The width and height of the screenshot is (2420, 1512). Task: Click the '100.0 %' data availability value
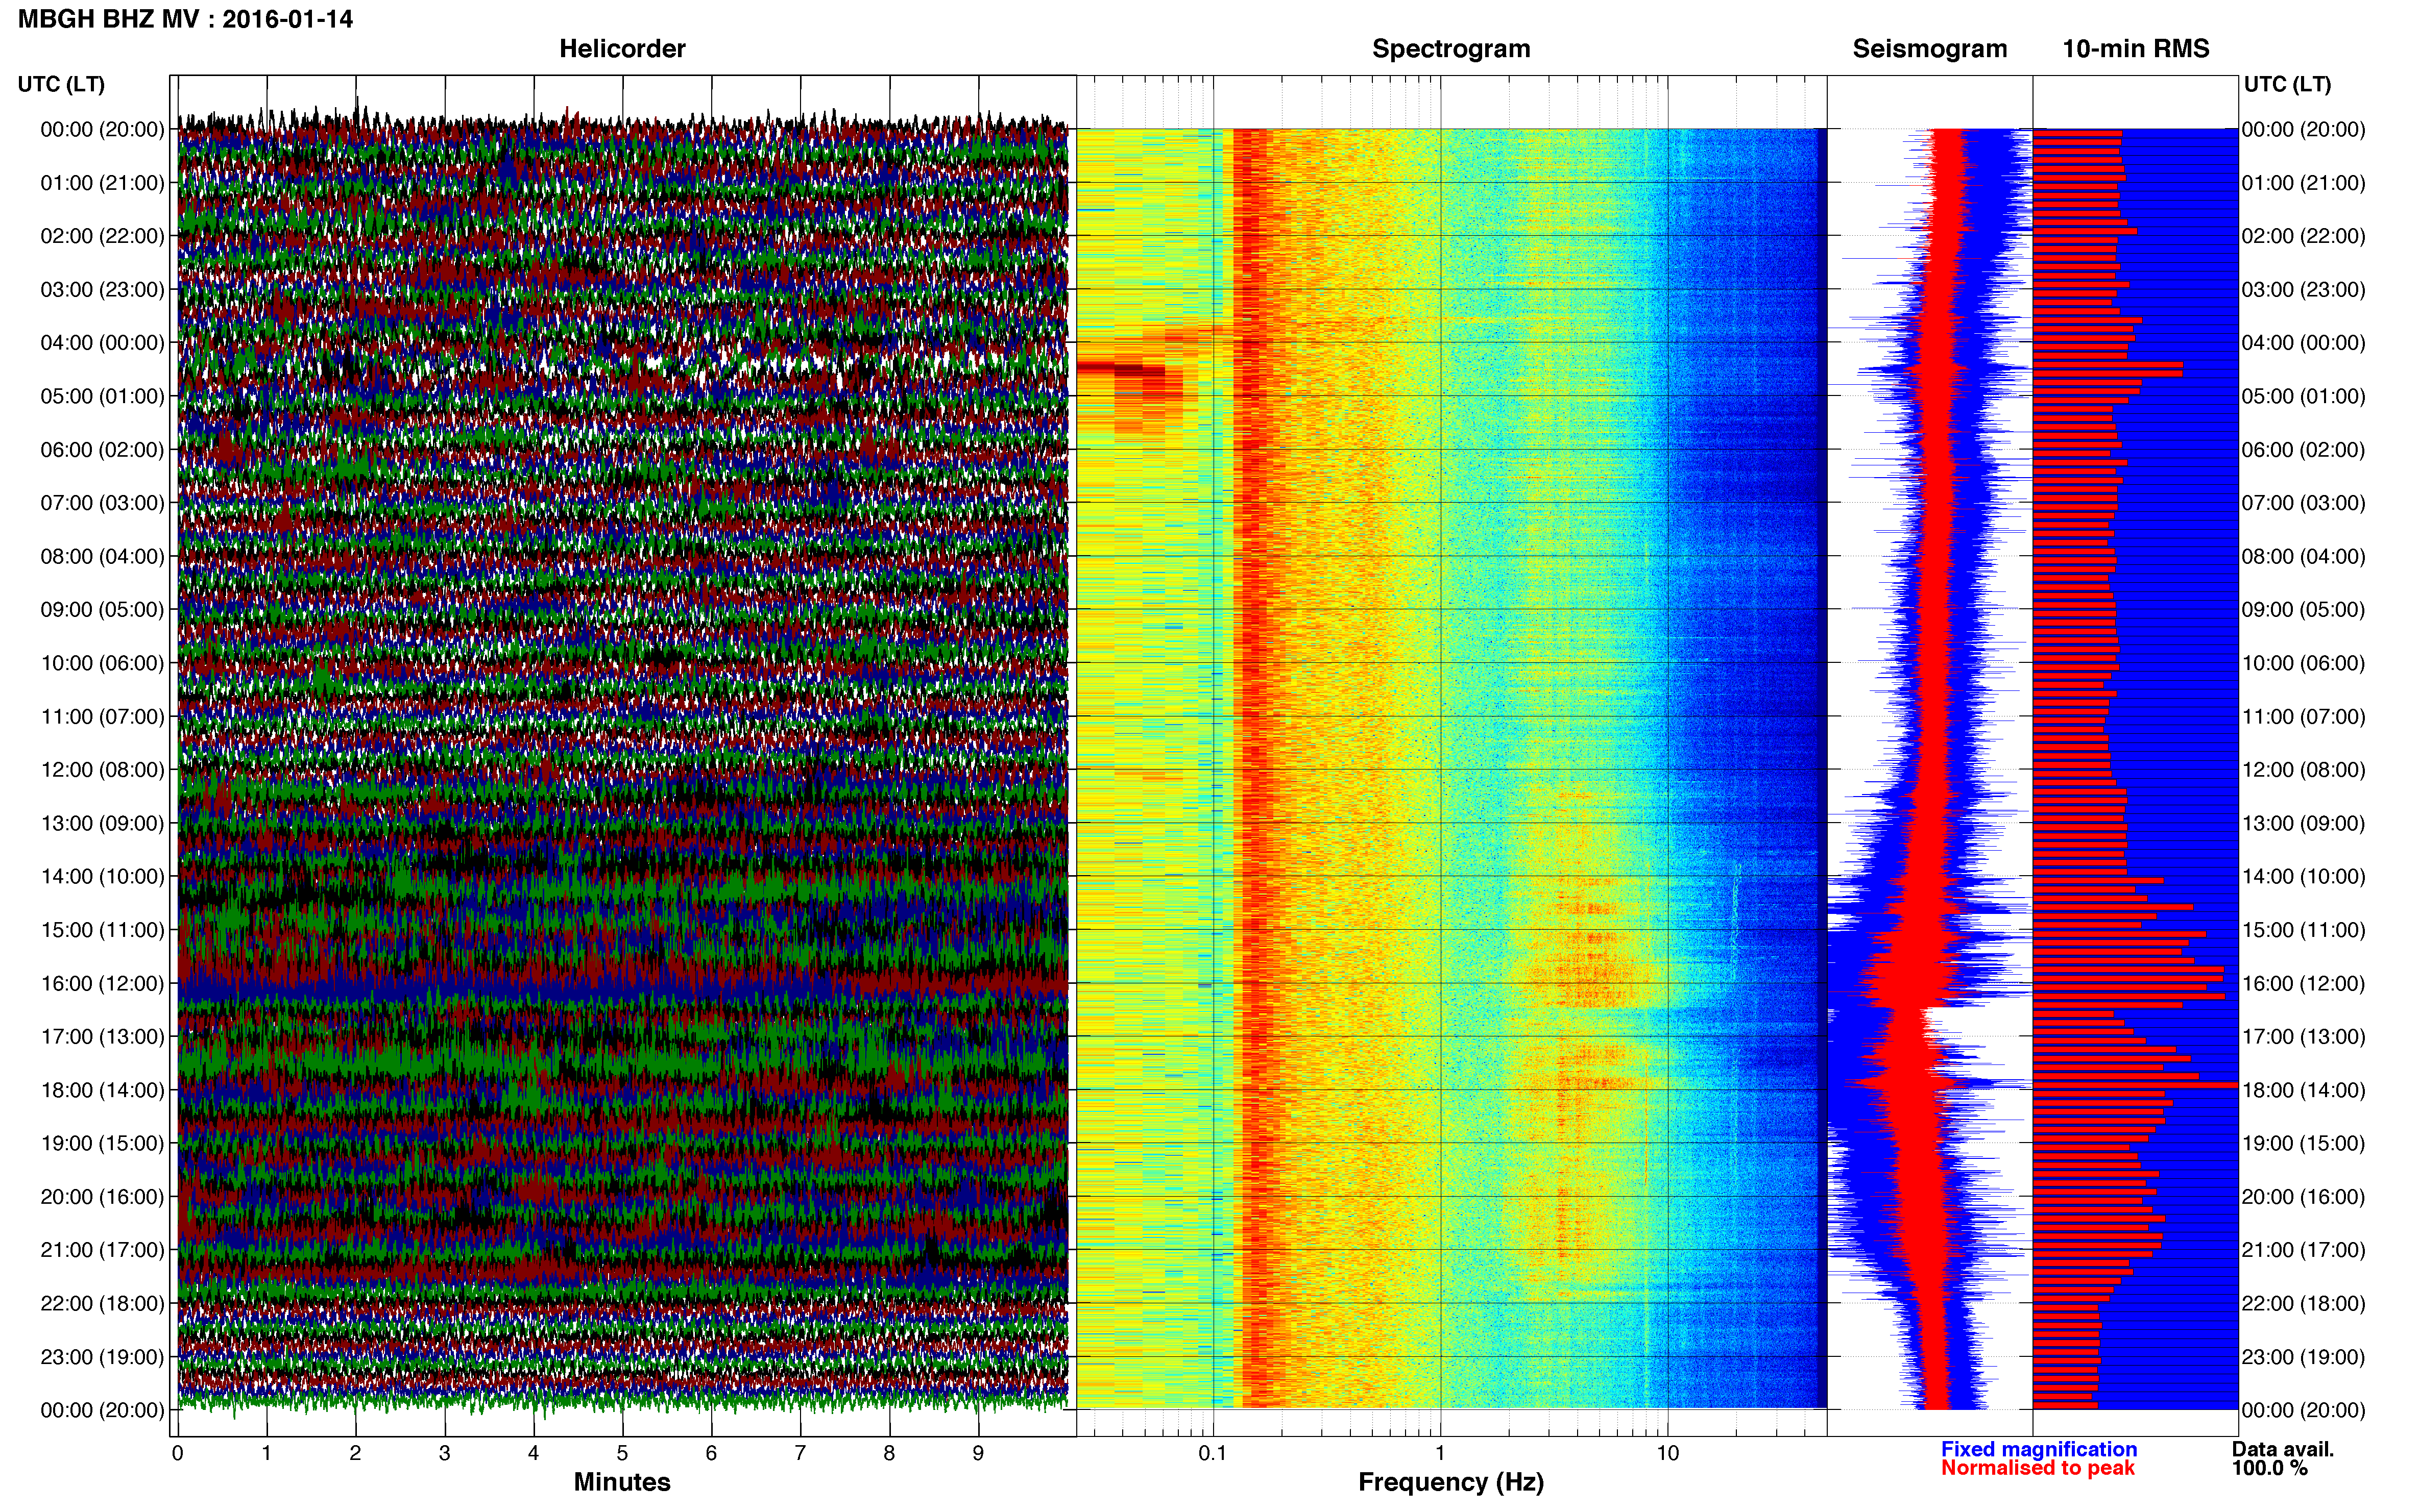point(2269,1468)
